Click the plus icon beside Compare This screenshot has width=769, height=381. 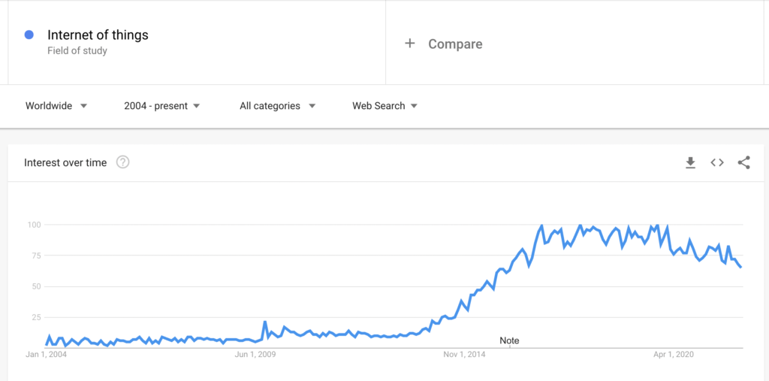click(409, 44)
